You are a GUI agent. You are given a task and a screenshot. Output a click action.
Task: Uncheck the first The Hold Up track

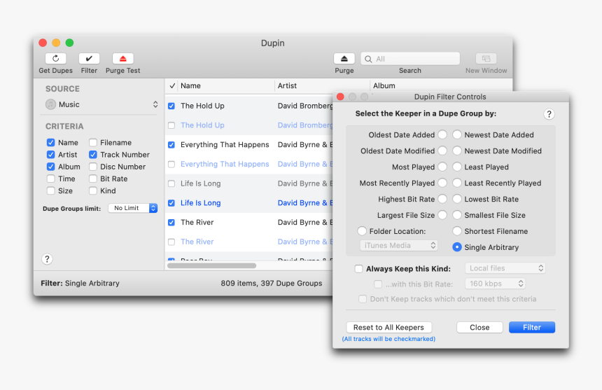[171, 106]
